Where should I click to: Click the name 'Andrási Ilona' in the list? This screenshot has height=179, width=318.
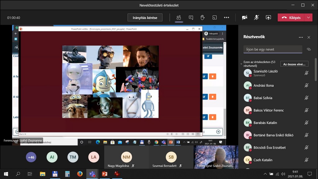(x=263, y=85)
